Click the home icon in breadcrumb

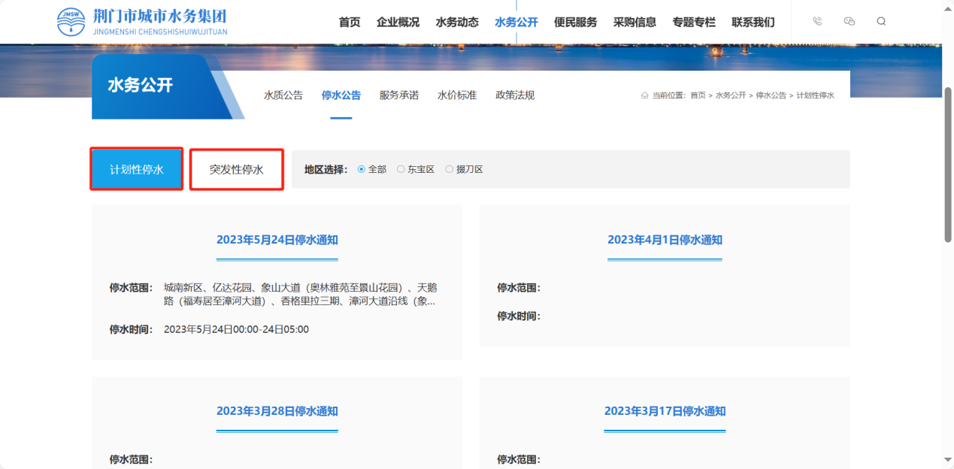[x=644, y=95]
